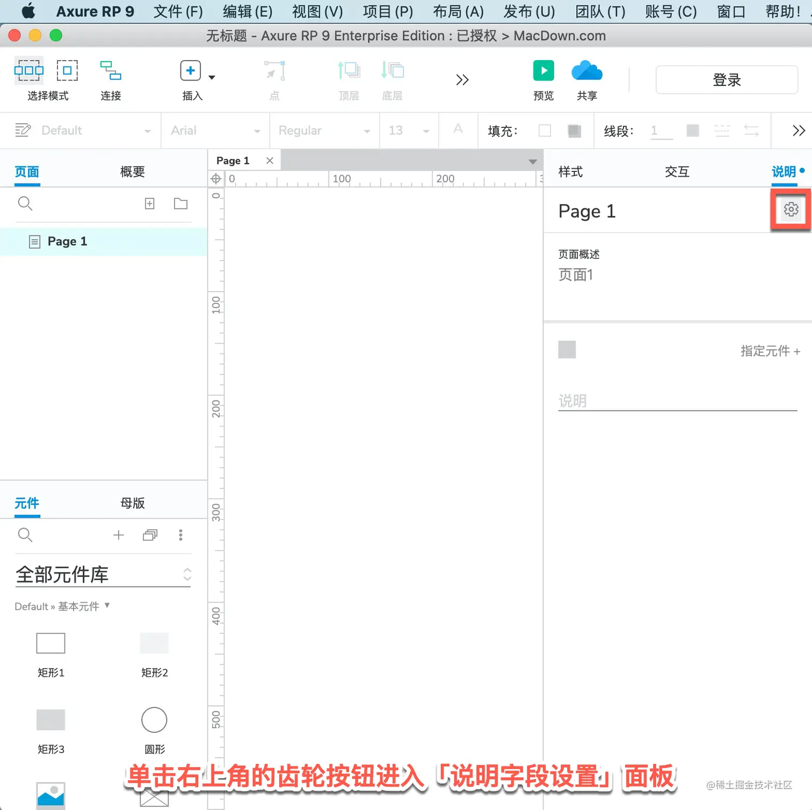Click the add folder icon
The image size is (812, 810).
click(181, 204)
